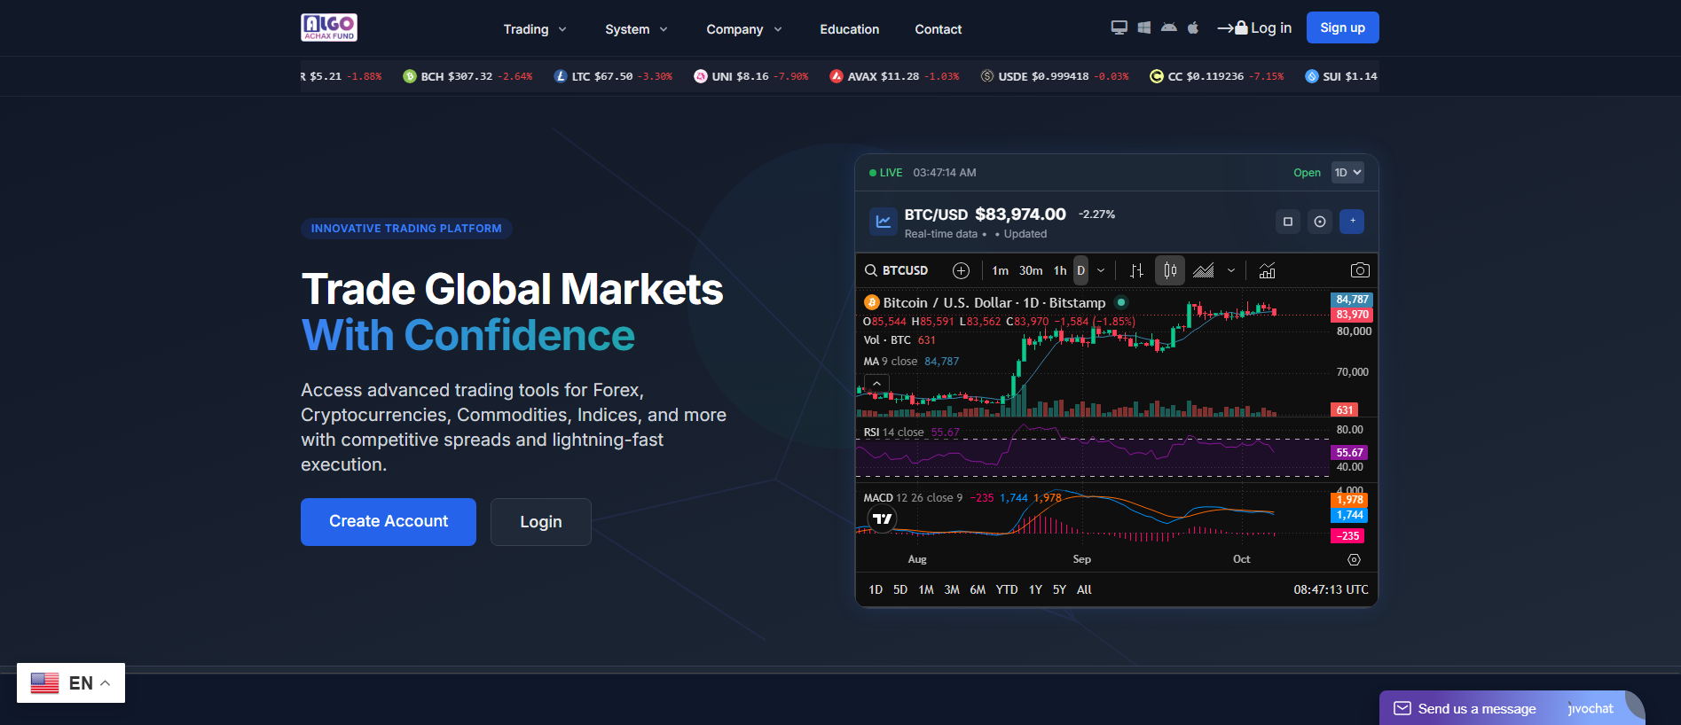The height and width of the screenshot is (725, 1681).
Task: Expand the chart style chevron menu
Action: 1231,270
